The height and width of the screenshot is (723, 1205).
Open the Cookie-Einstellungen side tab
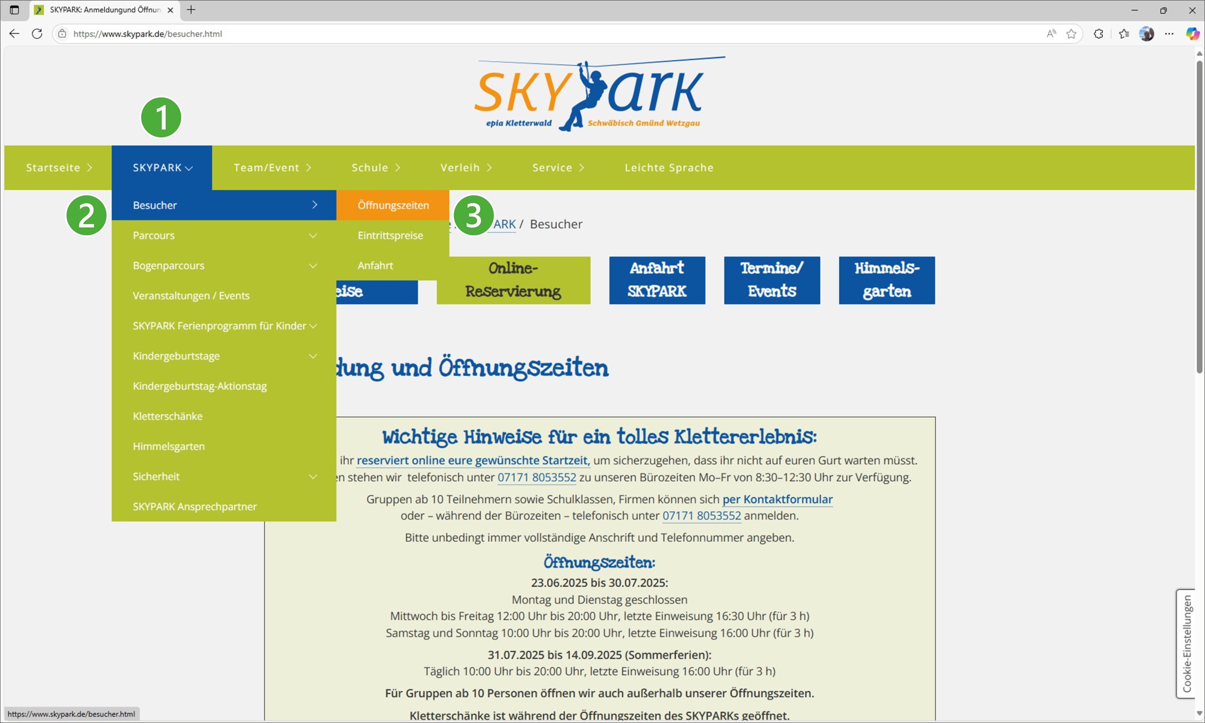tap(1186, 643)
